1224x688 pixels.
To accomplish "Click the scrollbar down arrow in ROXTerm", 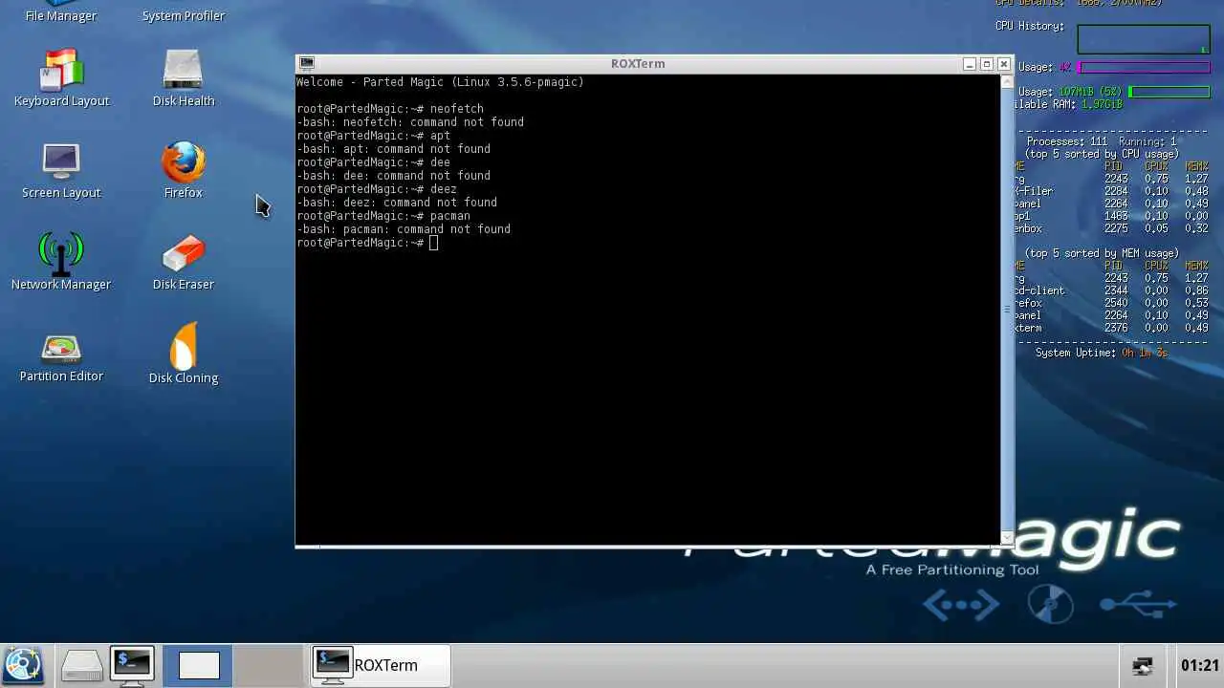I will [x=1006, y=538].
